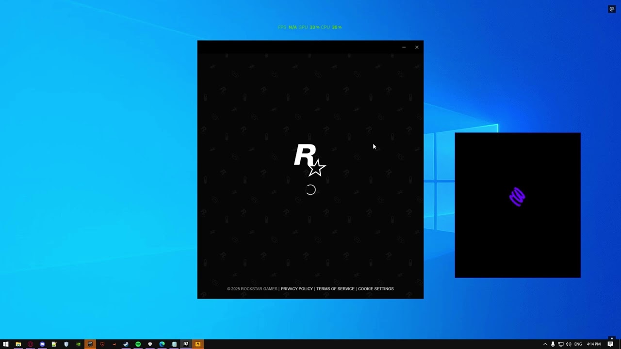Image resolution: width=621 pixels, height=349 pixels.
Task: Click the overlay icon in top-right corner
Action: [612, 9]
